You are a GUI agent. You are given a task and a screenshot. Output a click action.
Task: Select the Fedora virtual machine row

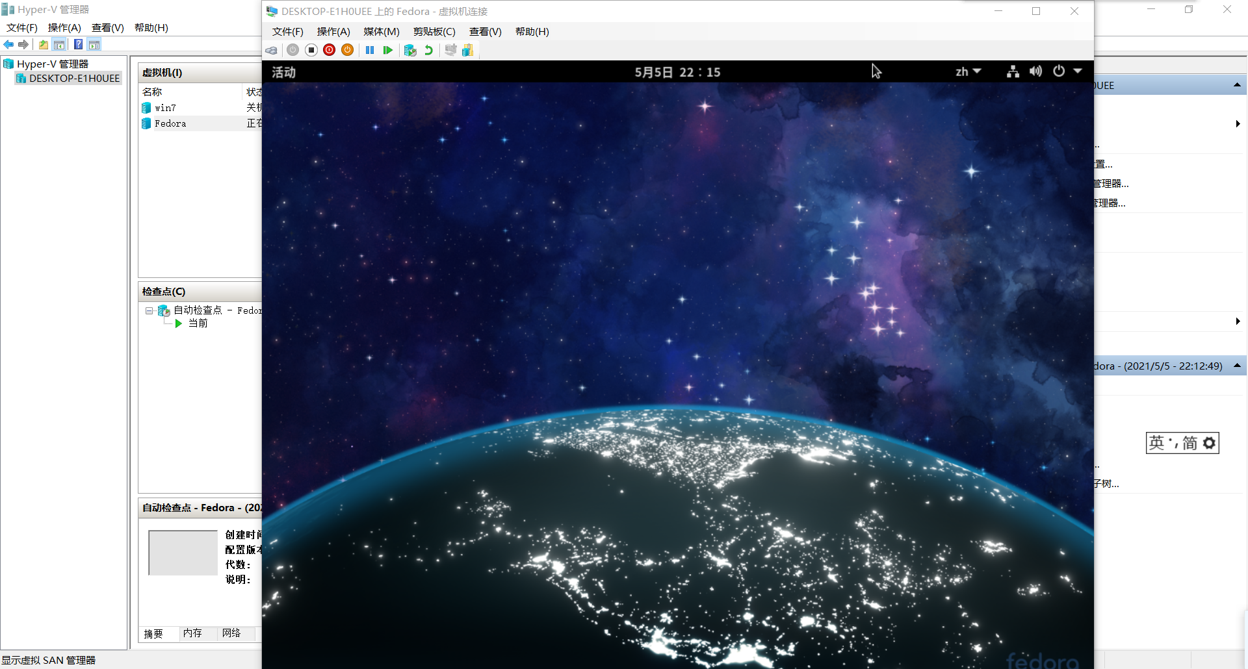point(201,123)
